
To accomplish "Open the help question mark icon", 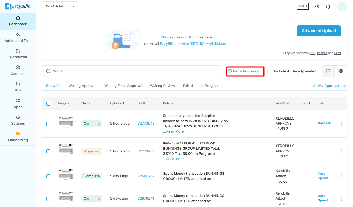I will [317, 6].
